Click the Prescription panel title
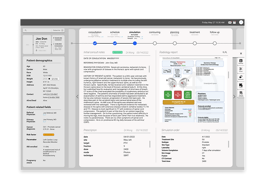 pos(90,130)
